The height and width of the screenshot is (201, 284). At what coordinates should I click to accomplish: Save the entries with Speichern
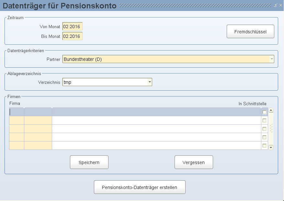click(89, 162)
